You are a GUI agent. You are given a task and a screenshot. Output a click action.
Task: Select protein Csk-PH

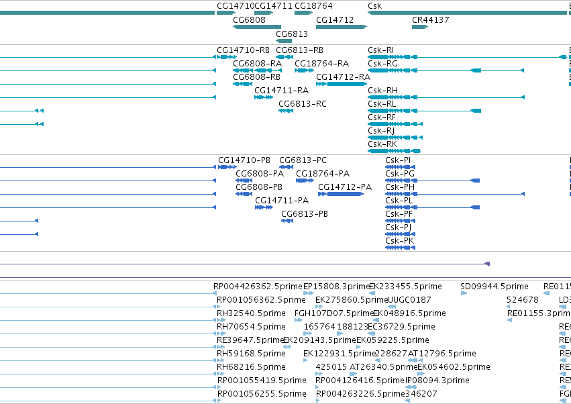click(x=455, y=194)
